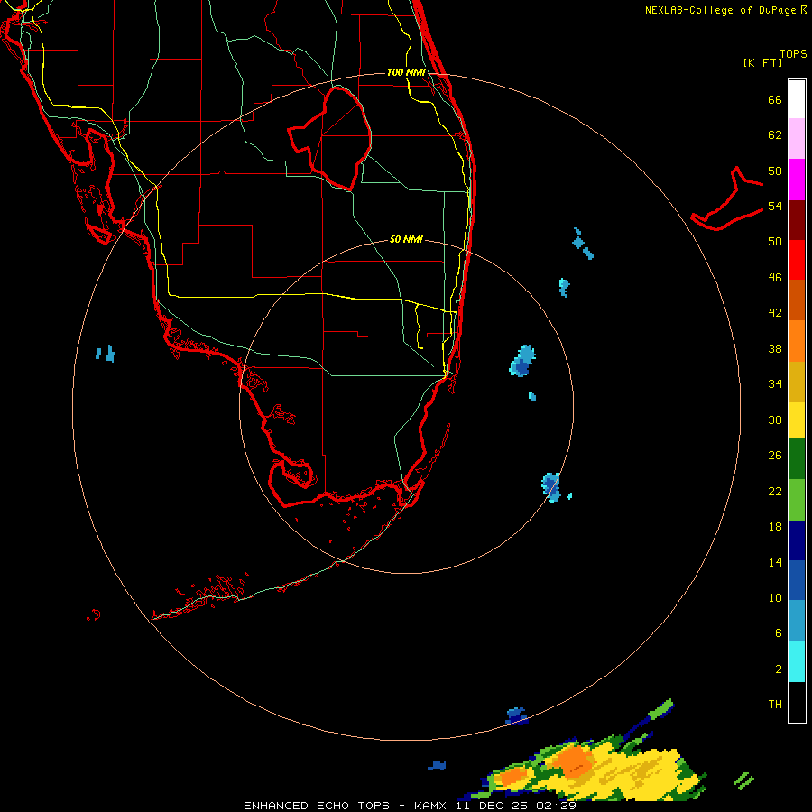Viewport: 812px width, 812px height.
Task: Pick the dark orange legend swatch
Action: point(797,300)
